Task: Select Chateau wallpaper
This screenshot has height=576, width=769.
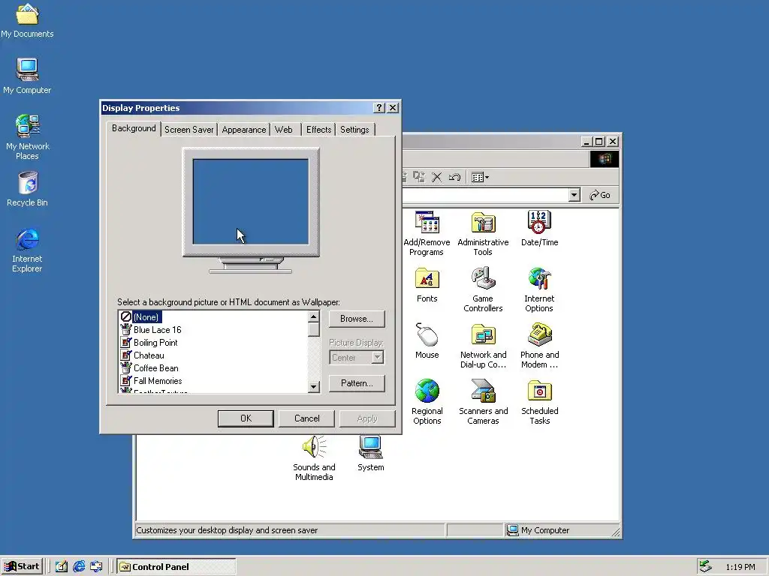Action: 149,355
